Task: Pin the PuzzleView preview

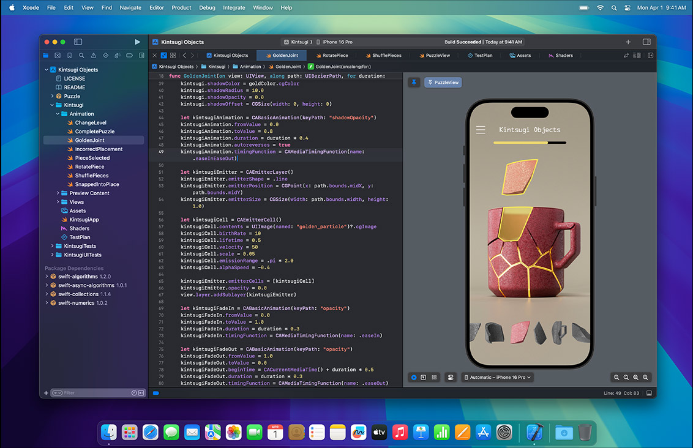Action: click(414, 82)
